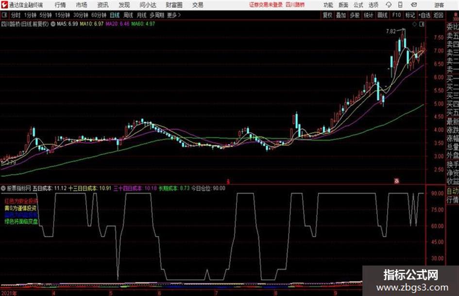The image size is (459, 296).
Task: Expand the 股票指标网 sub-indicator dropdown icon
Action: point(3,189)
